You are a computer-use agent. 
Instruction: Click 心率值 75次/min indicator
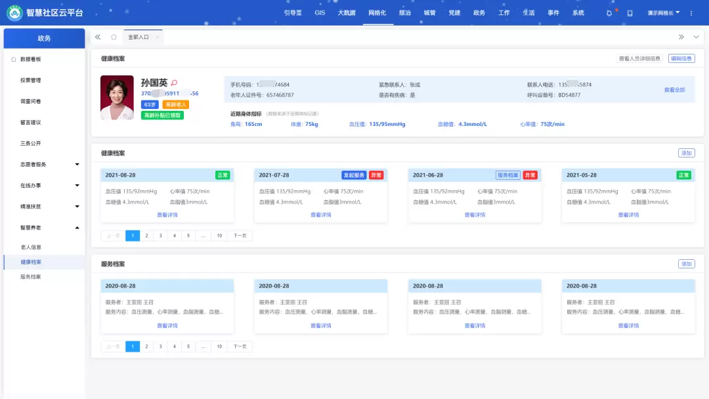click(x=542, y=124)
